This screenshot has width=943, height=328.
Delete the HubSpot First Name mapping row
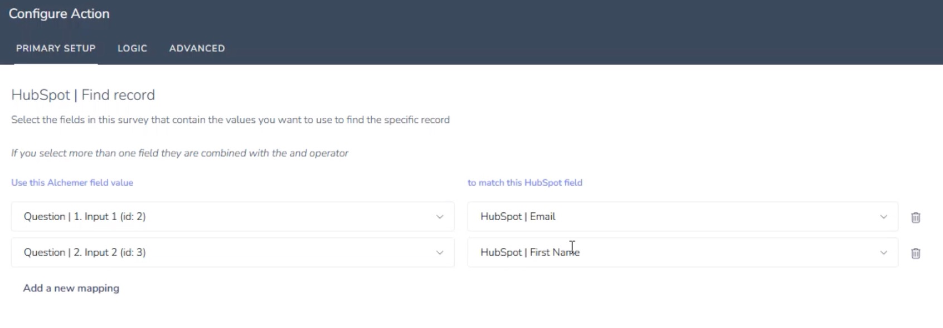click(x=916, y=254)
